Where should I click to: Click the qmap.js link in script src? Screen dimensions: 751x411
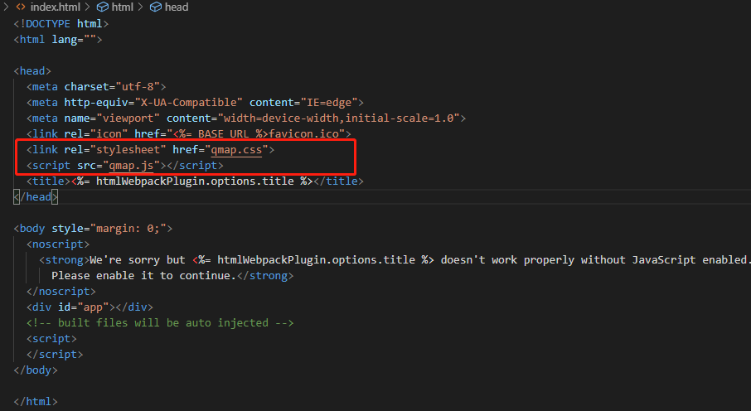pyautogui.click(x=131, y=166)
